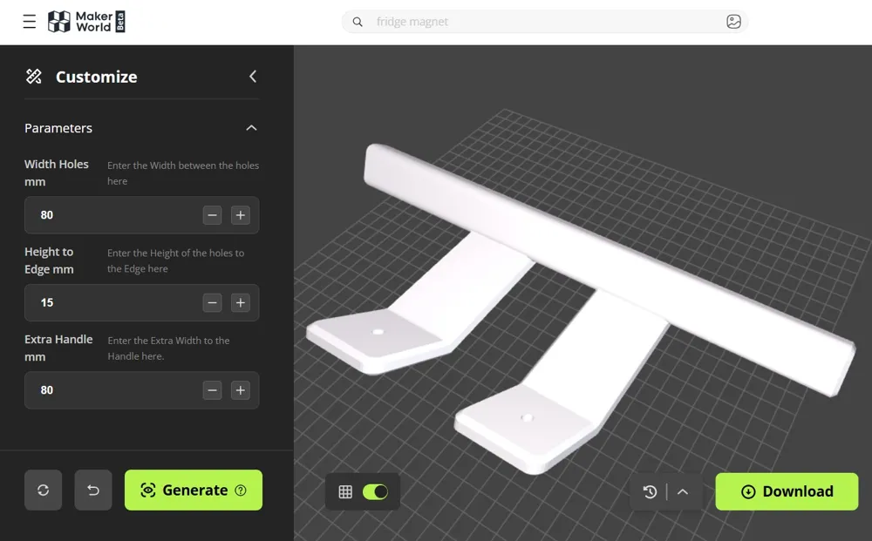Click the Customize title text
The width and height of the screenshot is (872, 541).
[x=97, y=77]
